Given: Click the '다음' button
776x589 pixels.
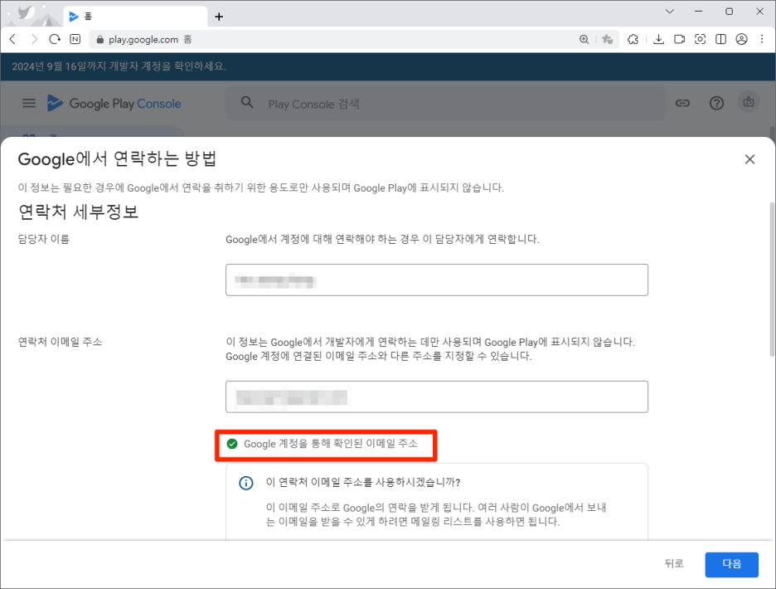Looking at the screenshot, I should click(x=731, y=564).
